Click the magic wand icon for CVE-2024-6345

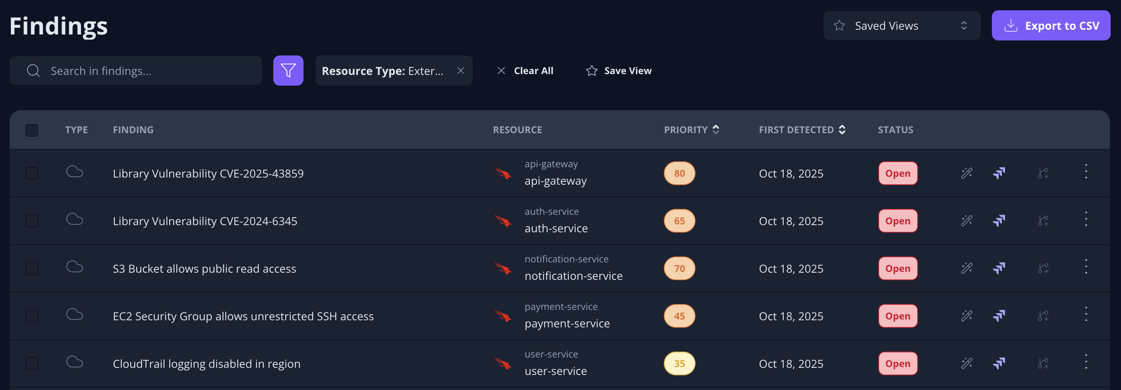tap(966, 221)
